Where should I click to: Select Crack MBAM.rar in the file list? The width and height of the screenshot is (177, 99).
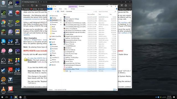coord(90,21)
